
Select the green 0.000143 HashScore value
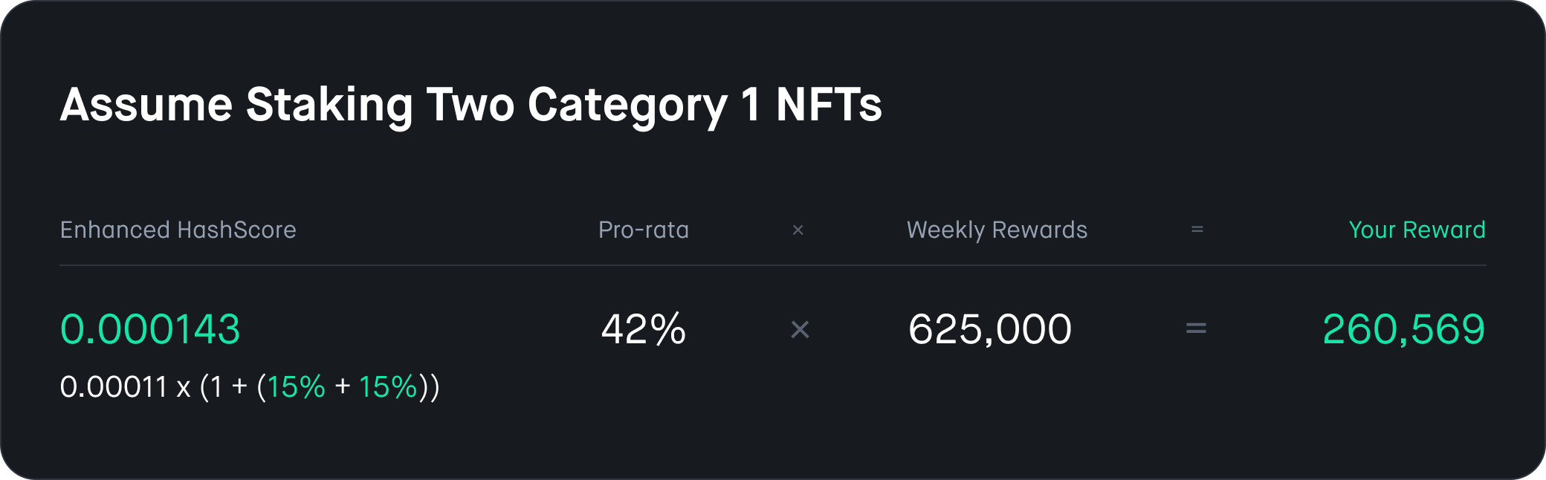click(150, 329)
